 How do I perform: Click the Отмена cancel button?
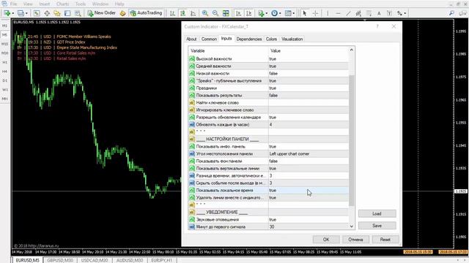point(355,240)
